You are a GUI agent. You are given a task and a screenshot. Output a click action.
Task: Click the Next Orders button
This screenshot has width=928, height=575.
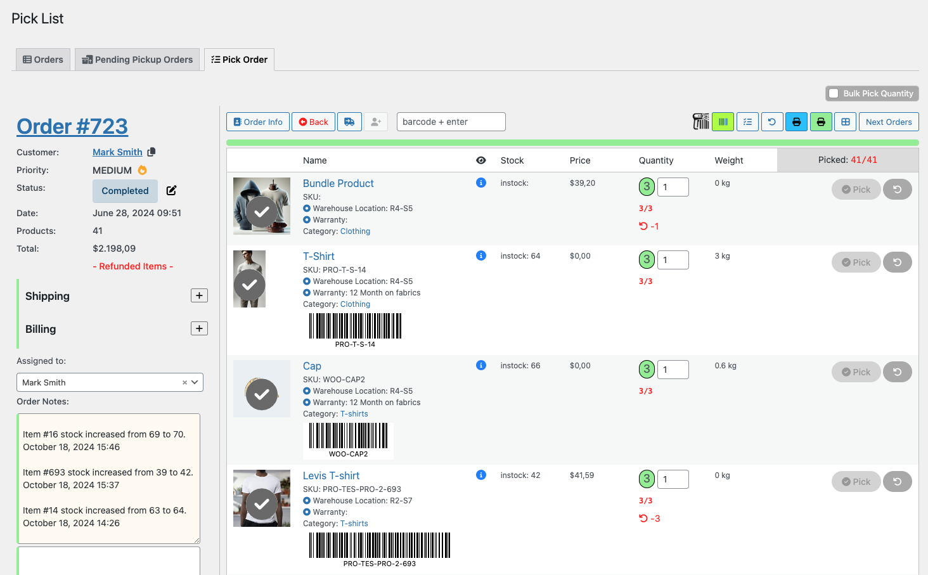[889, 121]
